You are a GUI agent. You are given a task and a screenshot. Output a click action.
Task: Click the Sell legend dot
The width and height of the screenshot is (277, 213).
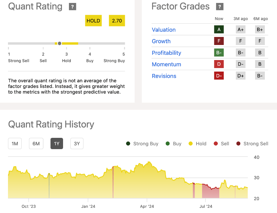point(215,143)
